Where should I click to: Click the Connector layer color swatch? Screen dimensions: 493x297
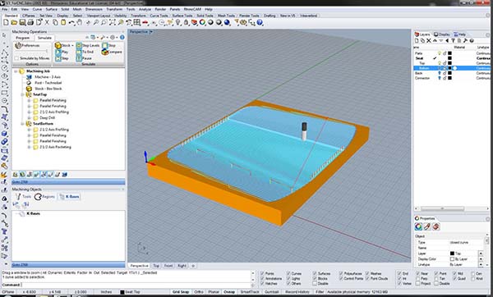pos(450,78)
